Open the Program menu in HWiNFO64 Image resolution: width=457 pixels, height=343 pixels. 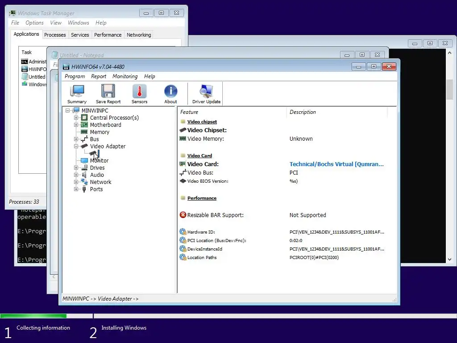coord(75,76)
